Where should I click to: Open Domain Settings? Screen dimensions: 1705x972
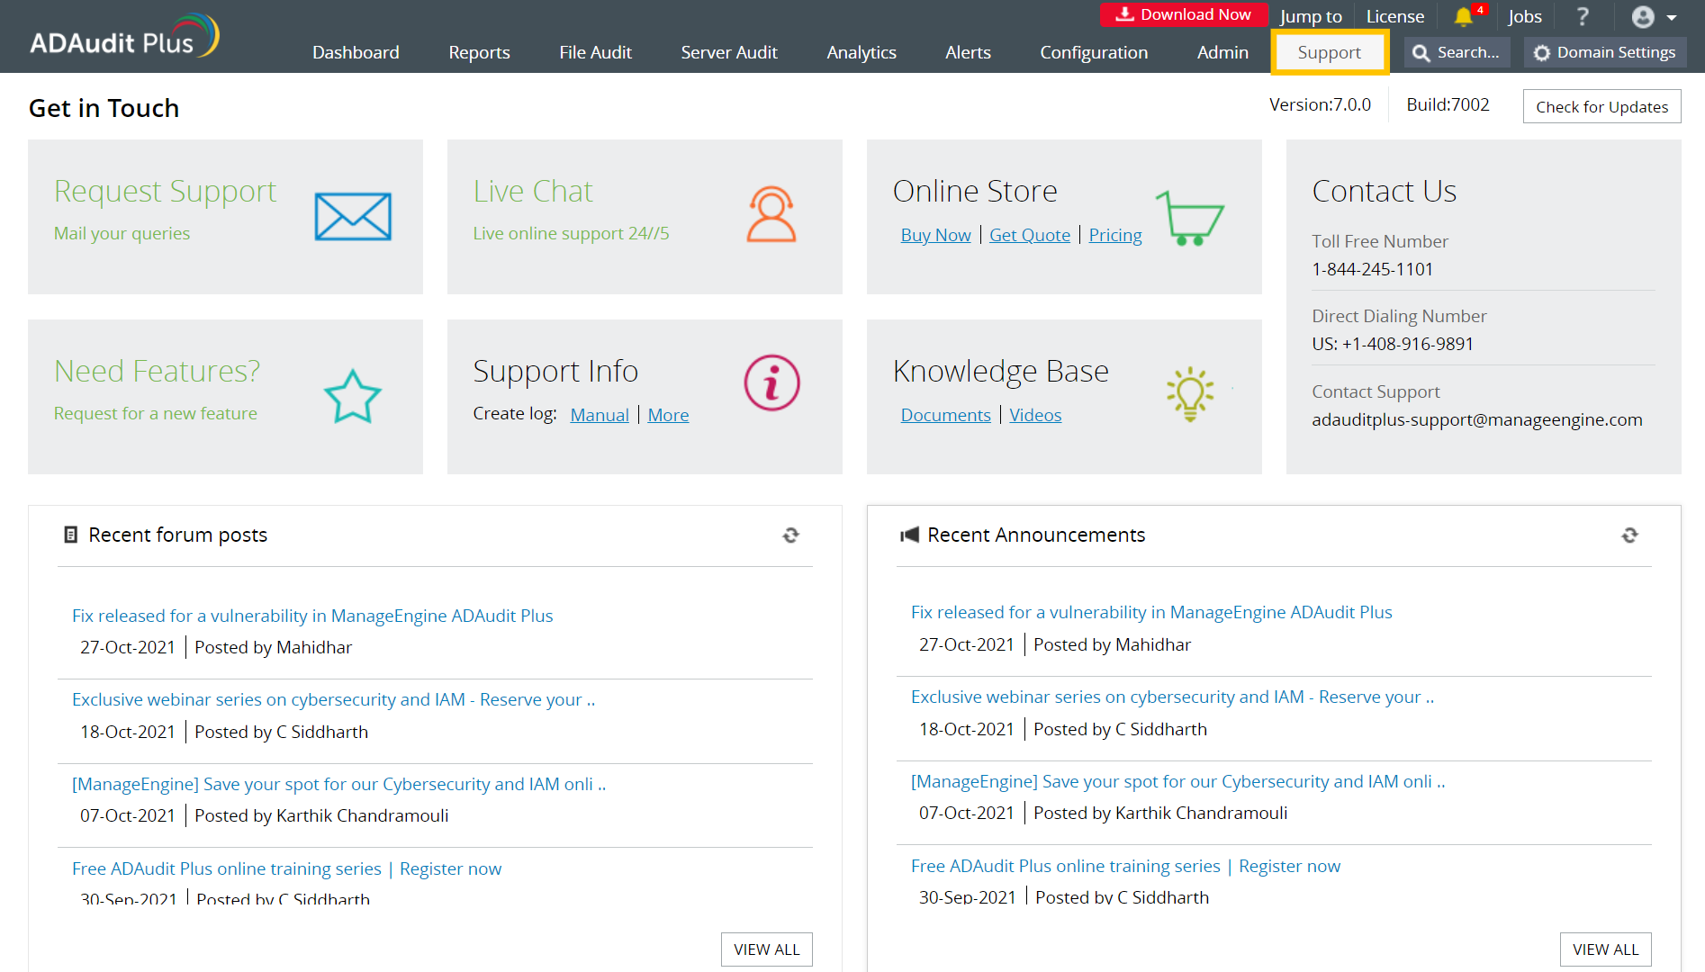point(1605,52)
